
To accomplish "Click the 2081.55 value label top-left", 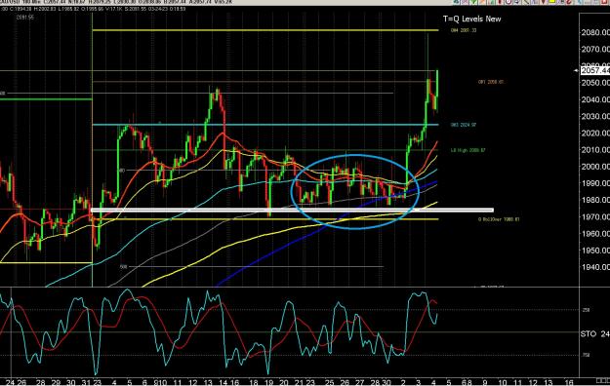I will coord(25,18).
